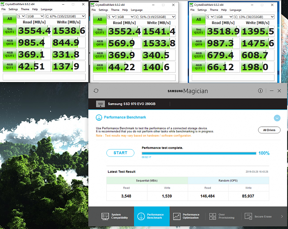Image resolution: width=288 pixels, height=229 pixels.
Task: Select random read IOPS value 146,484
Action: [x=207, y=196]
